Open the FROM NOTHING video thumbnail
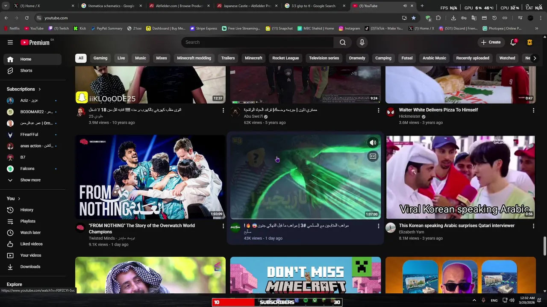The height and width of the screenshot is (307, 547). [x=150, y=177]
